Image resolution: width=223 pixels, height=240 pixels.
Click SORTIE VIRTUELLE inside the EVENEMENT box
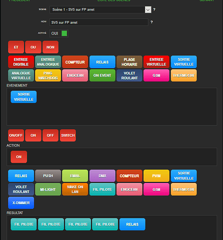tap(23, 97)
